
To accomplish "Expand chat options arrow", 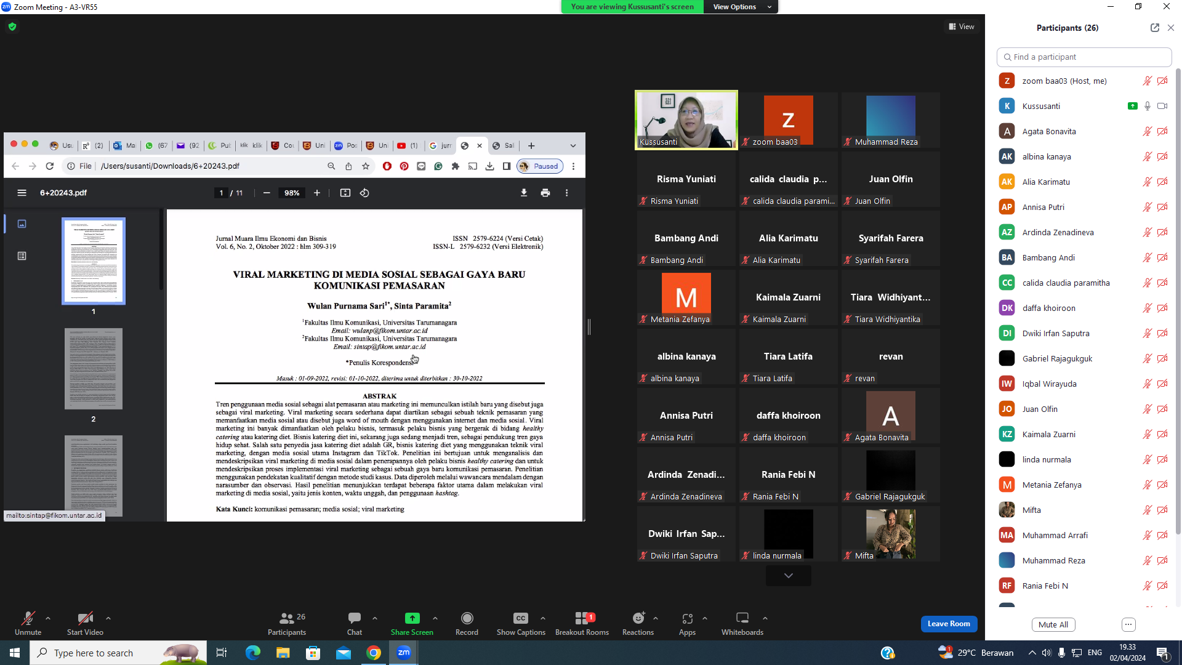I will point(375,618).
